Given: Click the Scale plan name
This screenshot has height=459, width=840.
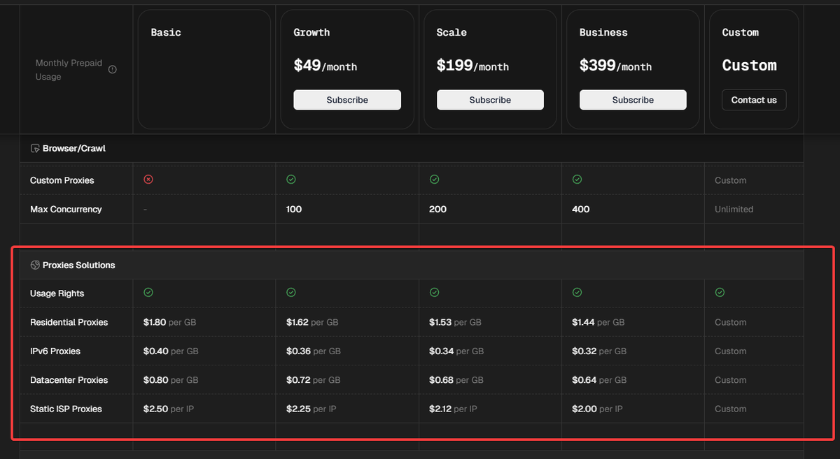Looking at the screenshot, I should click(451, 32).
